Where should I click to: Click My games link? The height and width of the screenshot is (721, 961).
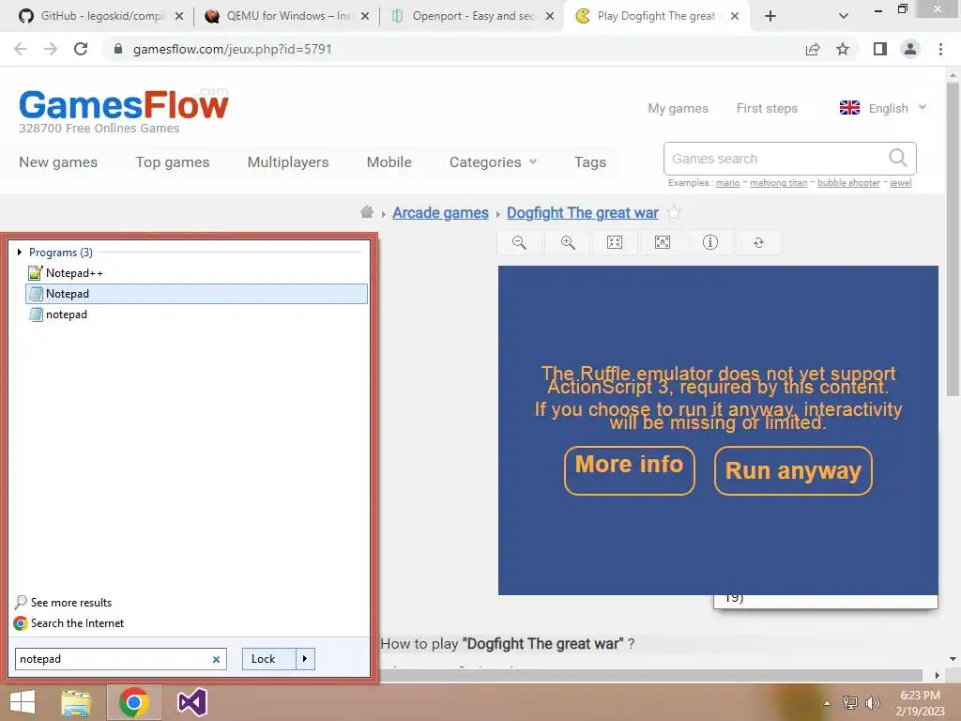(678, 109)
